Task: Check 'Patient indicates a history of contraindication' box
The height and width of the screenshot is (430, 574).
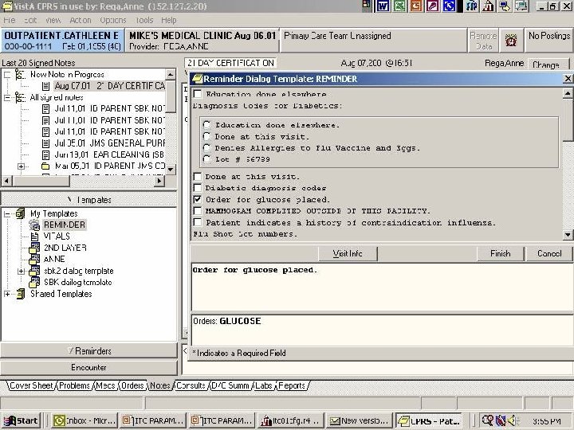Action: 198,222
